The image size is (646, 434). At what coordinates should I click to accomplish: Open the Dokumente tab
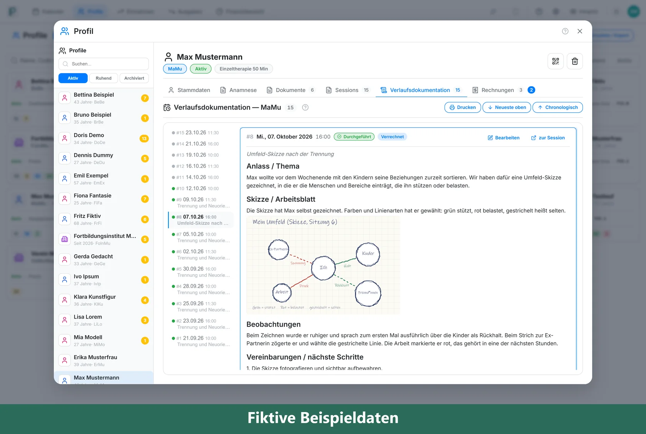[x=291, y=90]
